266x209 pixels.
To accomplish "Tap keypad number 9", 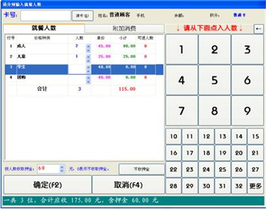I will 247,111.
